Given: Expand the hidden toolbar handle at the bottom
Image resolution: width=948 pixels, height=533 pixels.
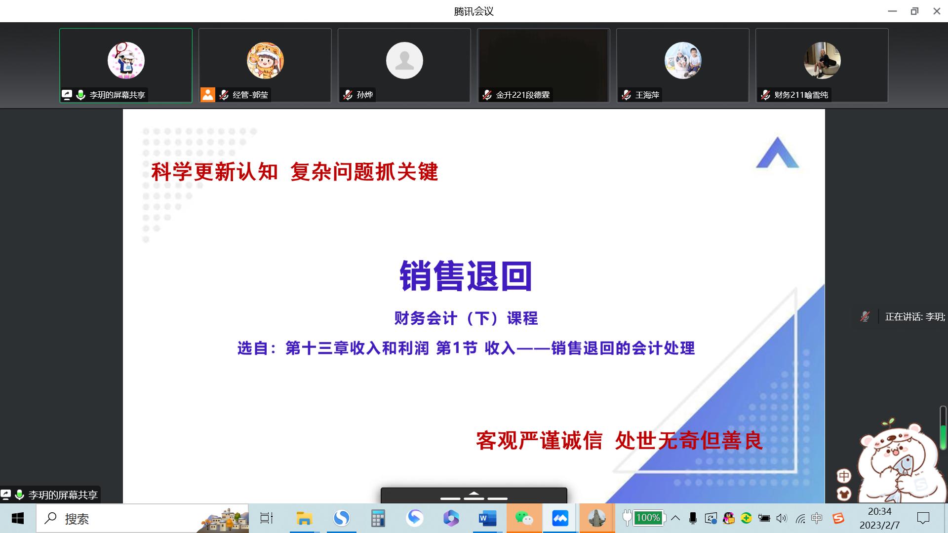Looking at the screenshot, I should (x=474, y=495).
